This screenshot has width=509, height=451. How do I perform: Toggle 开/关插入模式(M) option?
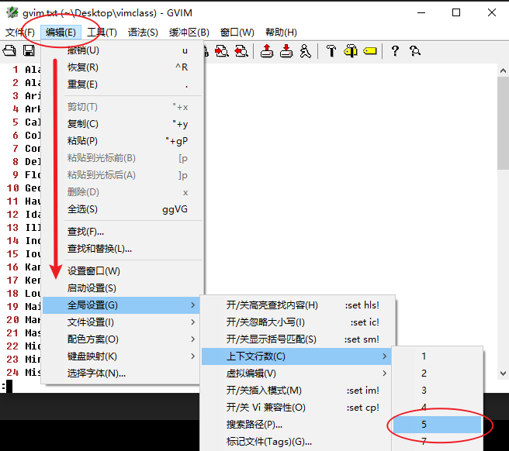(x=298, y=391)
